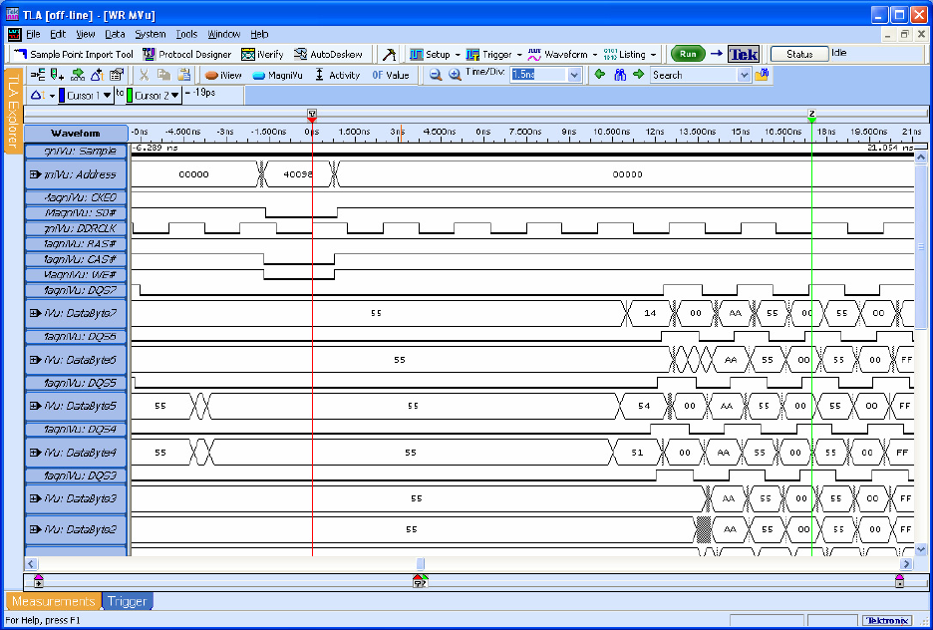This screenshot has width=933, height=630.
Task: Expand the Waveform dropdown arrow
Action: [594, 55]
